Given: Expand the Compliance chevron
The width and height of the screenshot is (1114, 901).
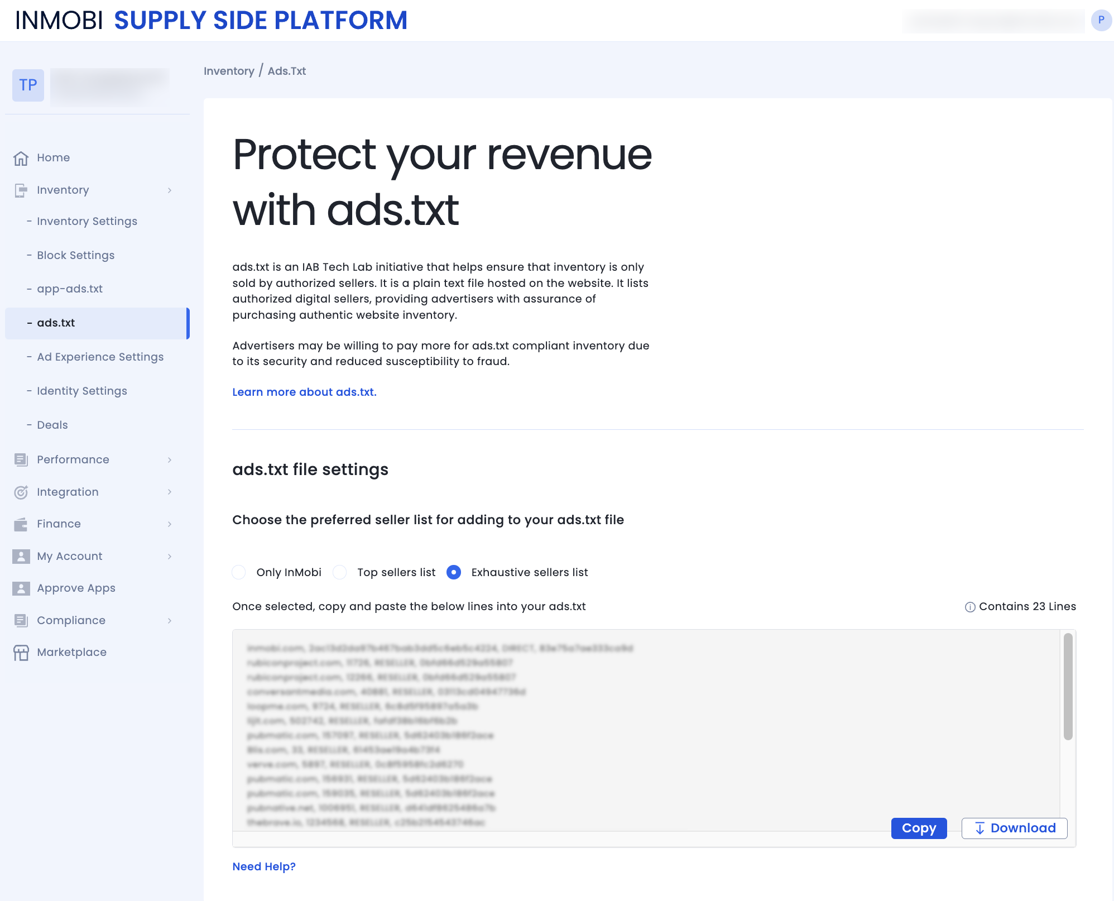Looking at the screenshot, I should 170,620.
